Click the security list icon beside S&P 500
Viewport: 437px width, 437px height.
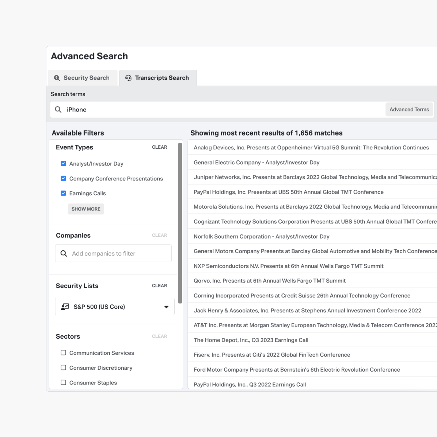pyautogui.click(x=65, y=307)
